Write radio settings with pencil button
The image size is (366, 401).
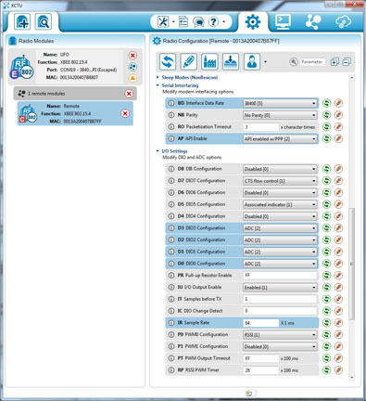coord(188,61)
